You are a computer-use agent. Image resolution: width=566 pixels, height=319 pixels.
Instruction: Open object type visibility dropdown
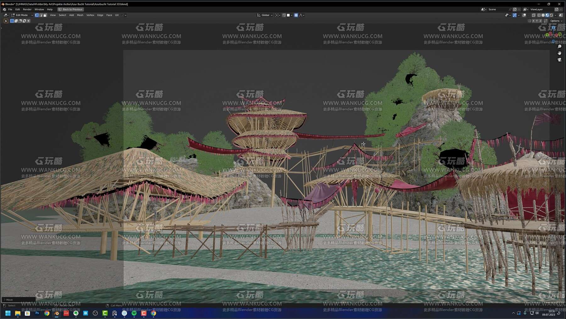(x=508, y=15)
